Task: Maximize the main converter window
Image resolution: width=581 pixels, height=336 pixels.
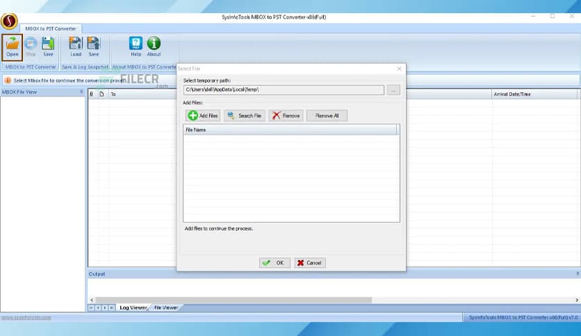Action: tap(553, 16)
